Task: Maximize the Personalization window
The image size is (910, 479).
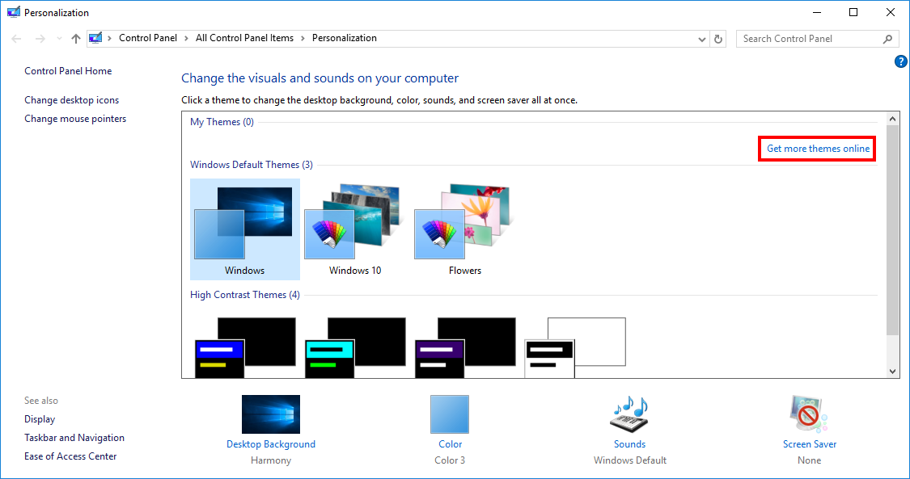Action: click(853, 12)
